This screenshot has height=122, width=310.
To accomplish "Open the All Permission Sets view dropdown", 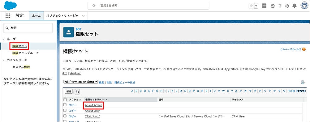I will (x=81, y=82).
